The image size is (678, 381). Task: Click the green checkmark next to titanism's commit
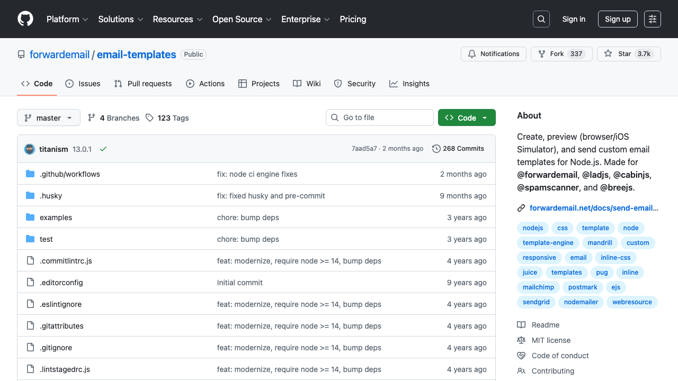click(x=103, y=149)
